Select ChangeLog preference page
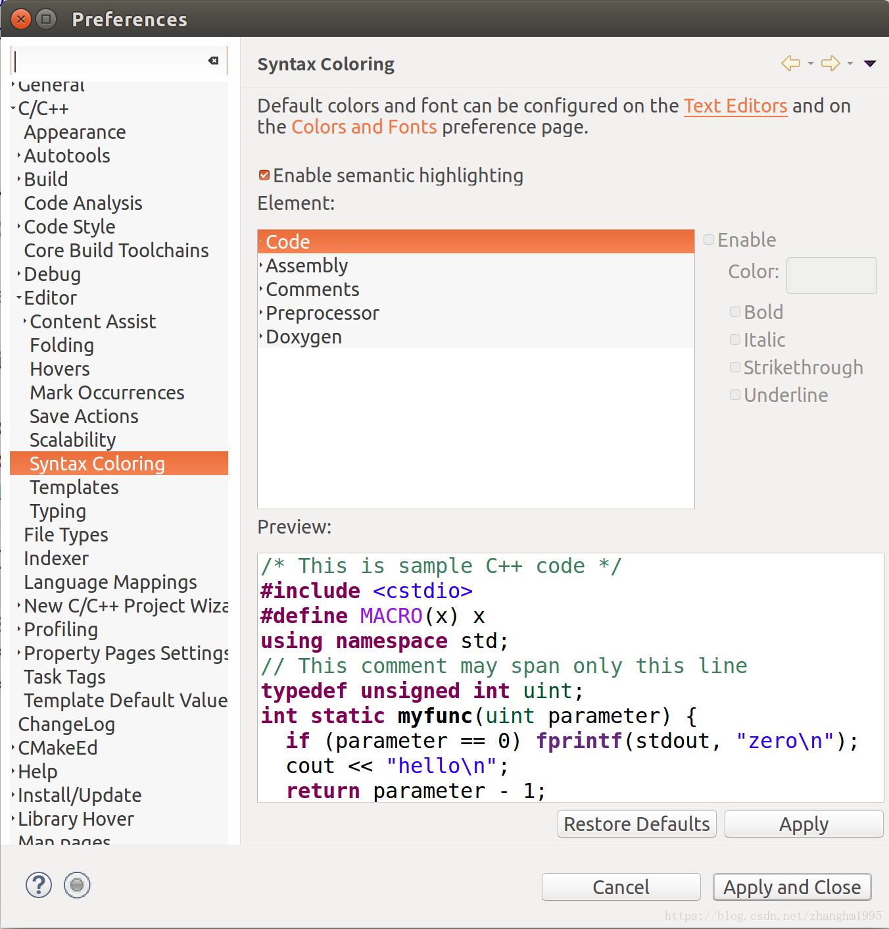The height and width of the screenshot is (929, 889). click(x=66, y=724)
